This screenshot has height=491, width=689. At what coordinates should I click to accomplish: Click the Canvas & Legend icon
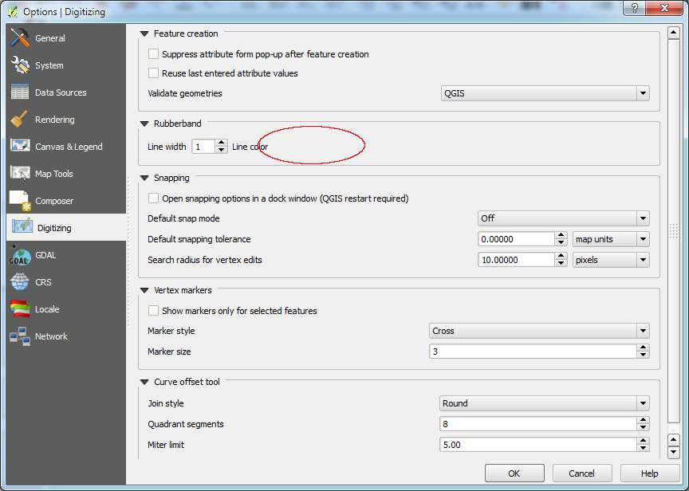[20, 145]
